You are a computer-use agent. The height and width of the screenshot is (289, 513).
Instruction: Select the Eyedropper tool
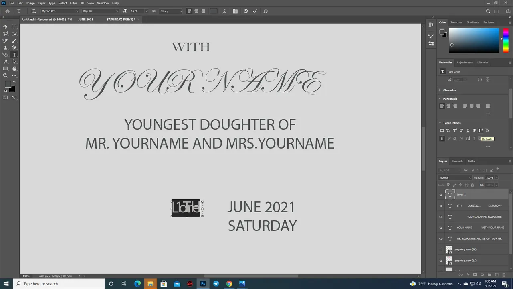point(5,41)
